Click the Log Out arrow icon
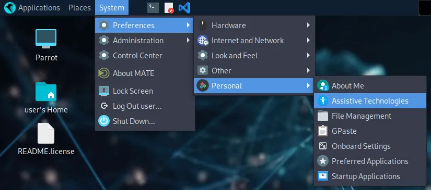This screenshot has width=431, height=190. click(x=103, y=106)
